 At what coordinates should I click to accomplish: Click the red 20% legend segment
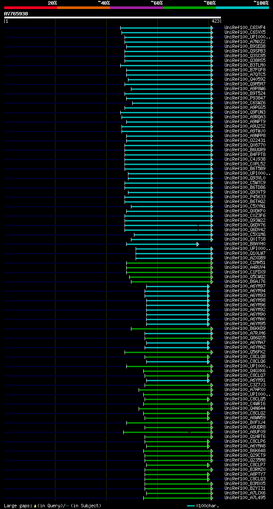pyautogui.click(x=31, y=7)
